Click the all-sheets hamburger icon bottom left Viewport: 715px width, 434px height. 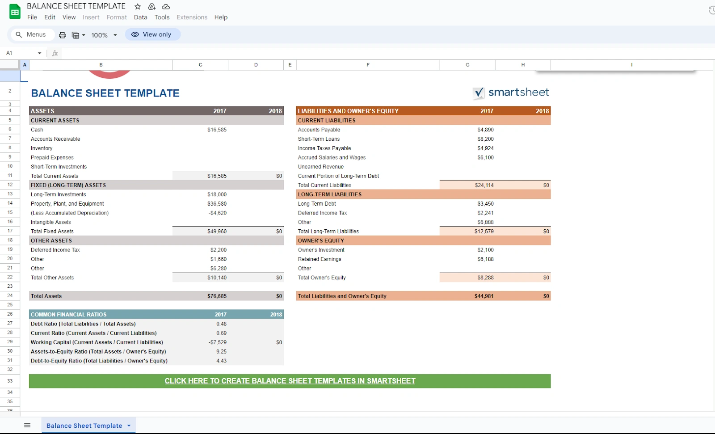click(27, 425)
